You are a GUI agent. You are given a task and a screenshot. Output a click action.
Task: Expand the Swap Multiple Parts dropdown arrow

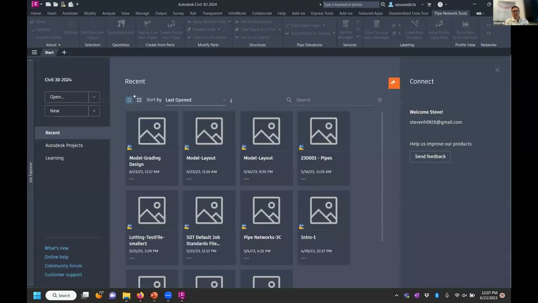(229, 21)
